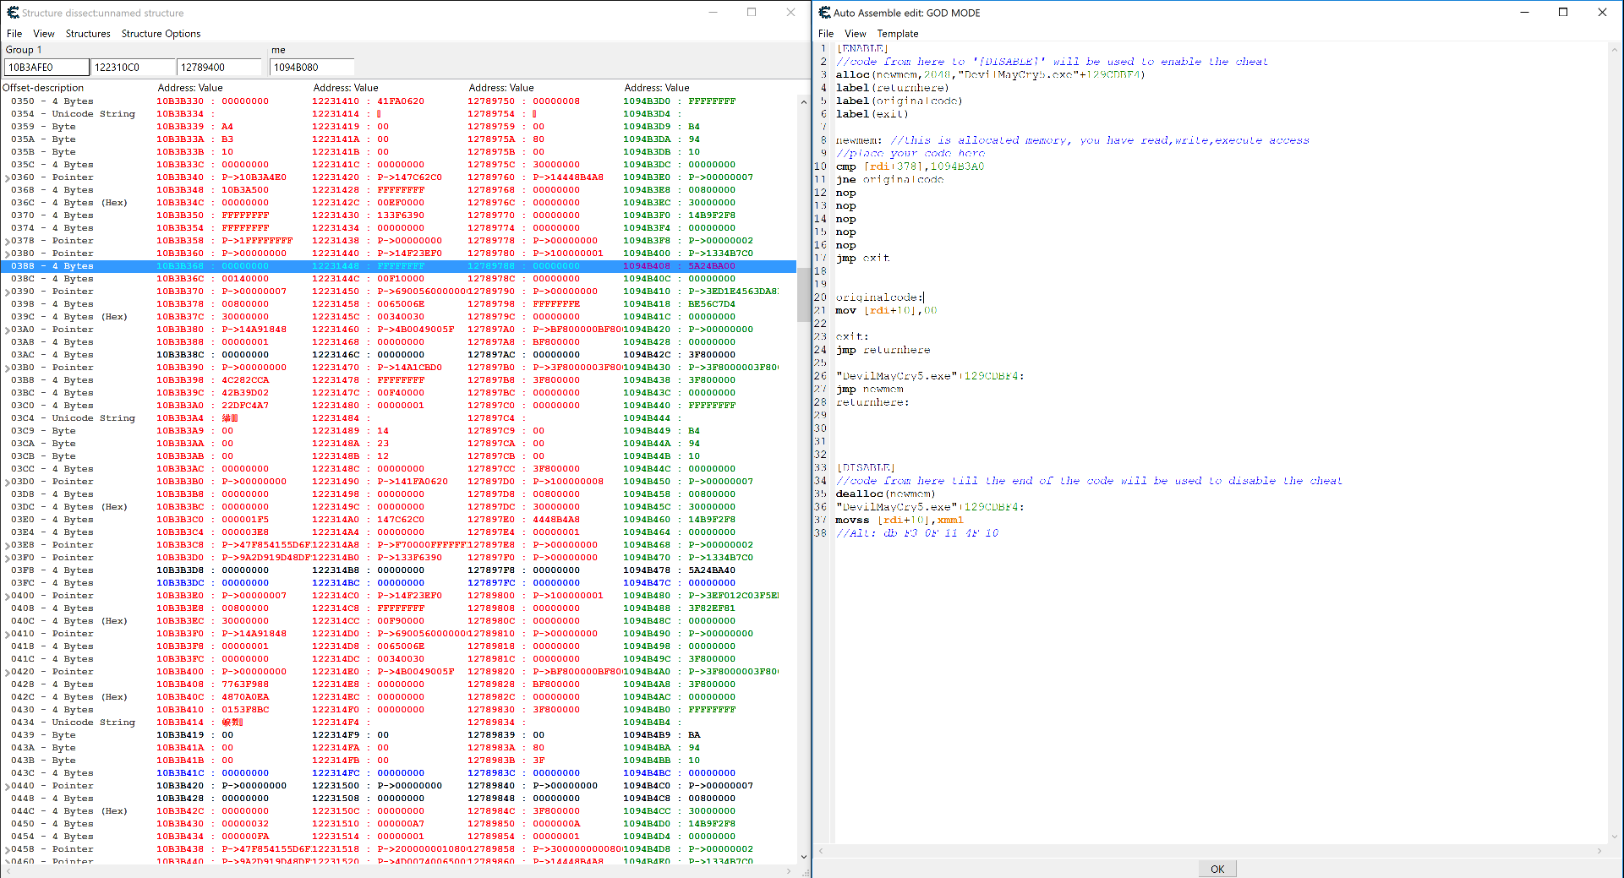Image resolution: width=1624 pixels, height=878 pixels.
Task: Click the 10B3AFE0 address field
Action: (x=46, y=68)
